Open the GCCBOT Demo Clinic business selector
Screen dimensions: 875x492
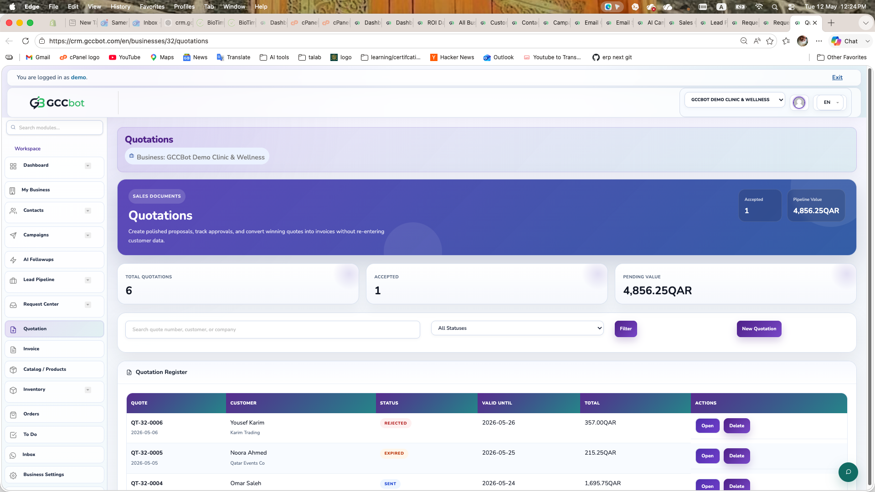coord(735,100)
